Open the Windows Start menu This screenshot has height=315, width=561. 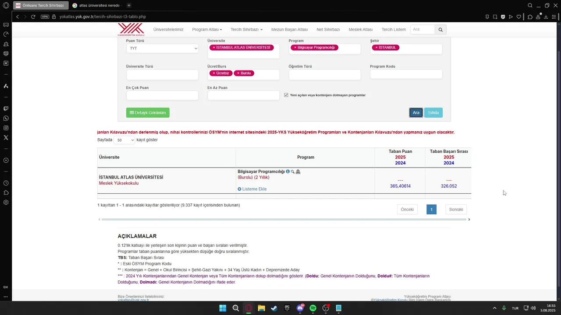click(x=223, y=308)
